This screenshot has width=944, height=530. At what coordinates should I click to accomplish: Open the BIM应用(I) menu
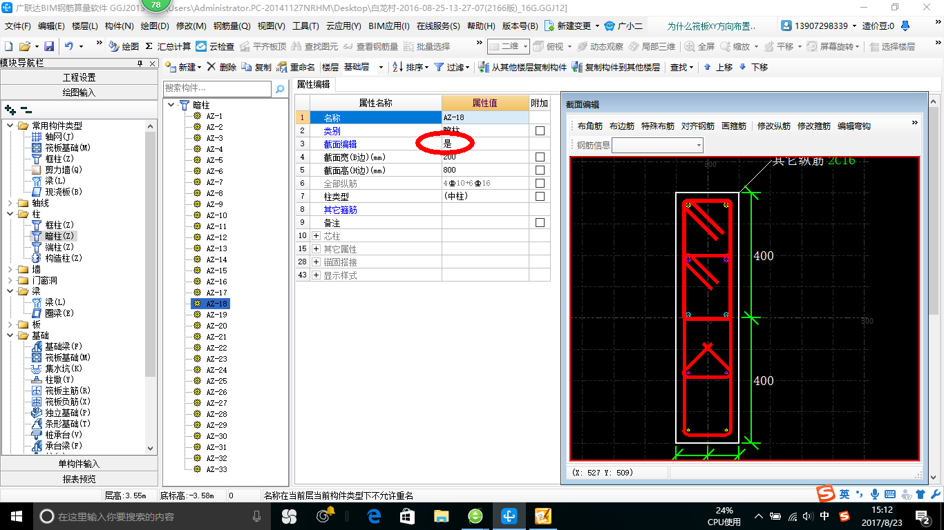389,26
